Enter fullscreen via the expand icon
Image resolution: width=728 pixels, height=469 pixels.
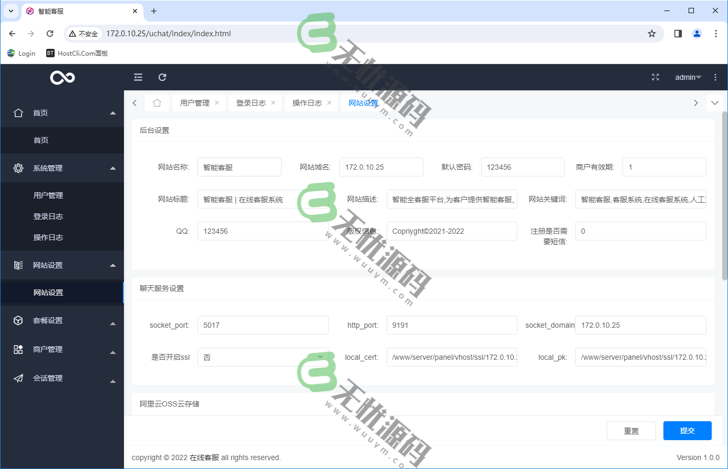(655, 77)
